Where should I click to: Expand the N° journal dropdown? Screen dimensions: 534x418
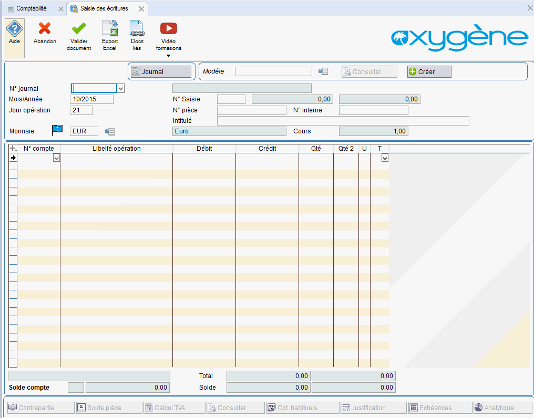pos(120,88)
